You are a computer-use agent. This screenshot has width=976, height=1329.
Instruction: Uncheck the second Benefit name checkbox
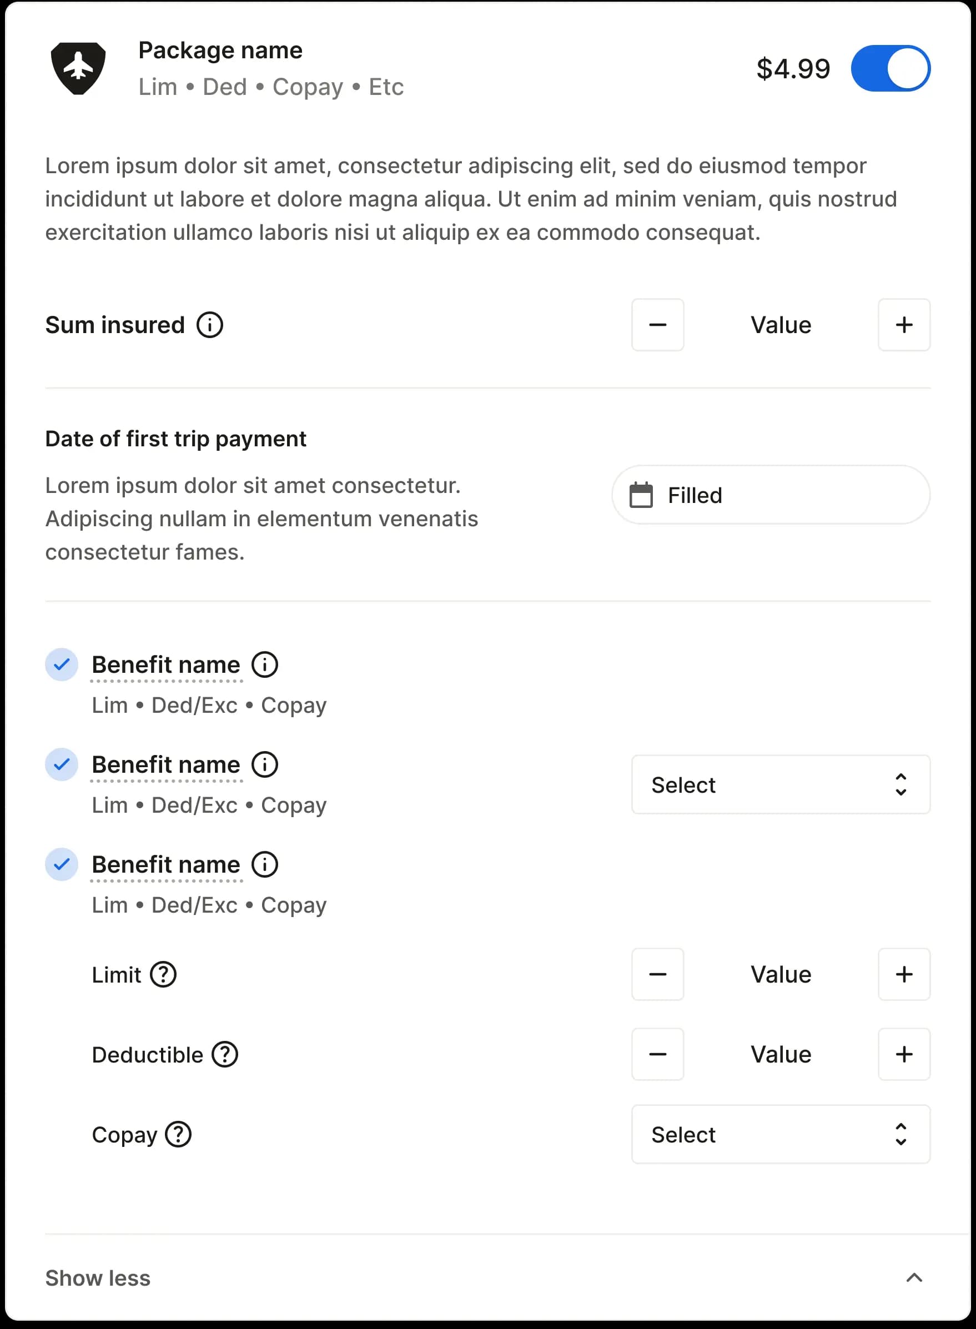62,764
